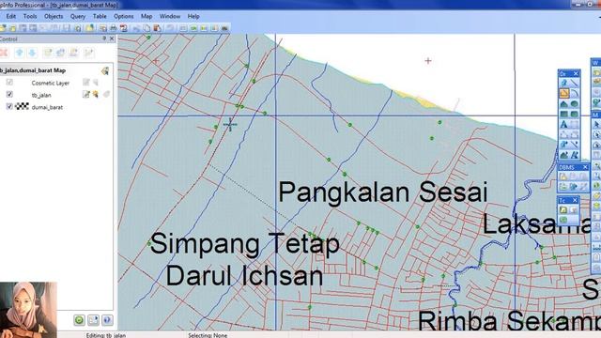This screenshot has width=601, height=338.
Task: Open the Table menu
Action: point(100,17)
